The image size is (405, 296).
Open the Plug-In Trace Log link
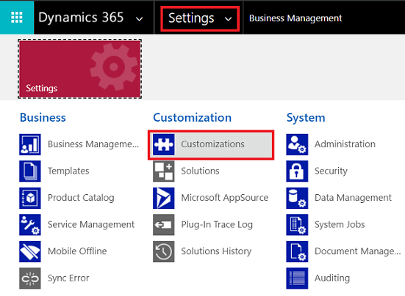coord(217,224)
